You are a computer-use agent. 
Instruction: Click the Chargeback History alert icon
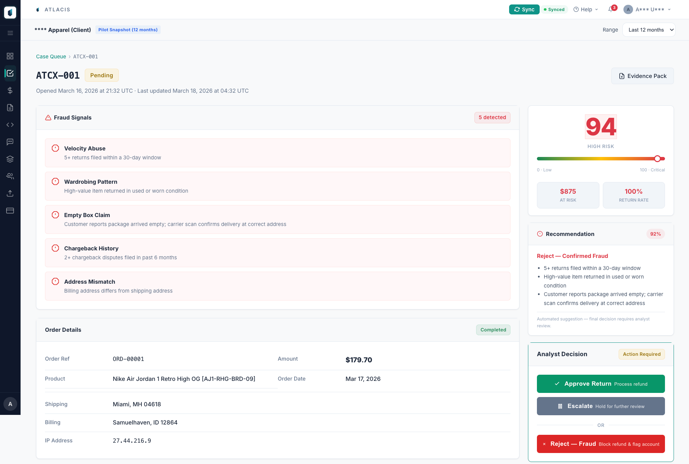[55, 248]
